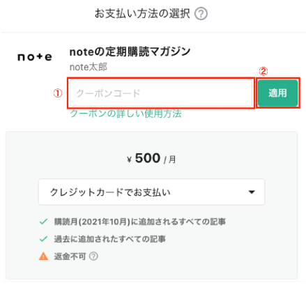
Task: Open the クレジットカードでお支払い payment dropdown
Action: 151,192
